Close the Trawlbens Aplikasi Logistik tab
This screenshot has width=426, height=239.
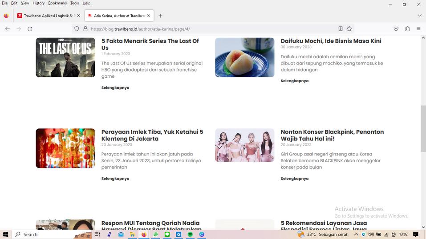tap(78, 16)
